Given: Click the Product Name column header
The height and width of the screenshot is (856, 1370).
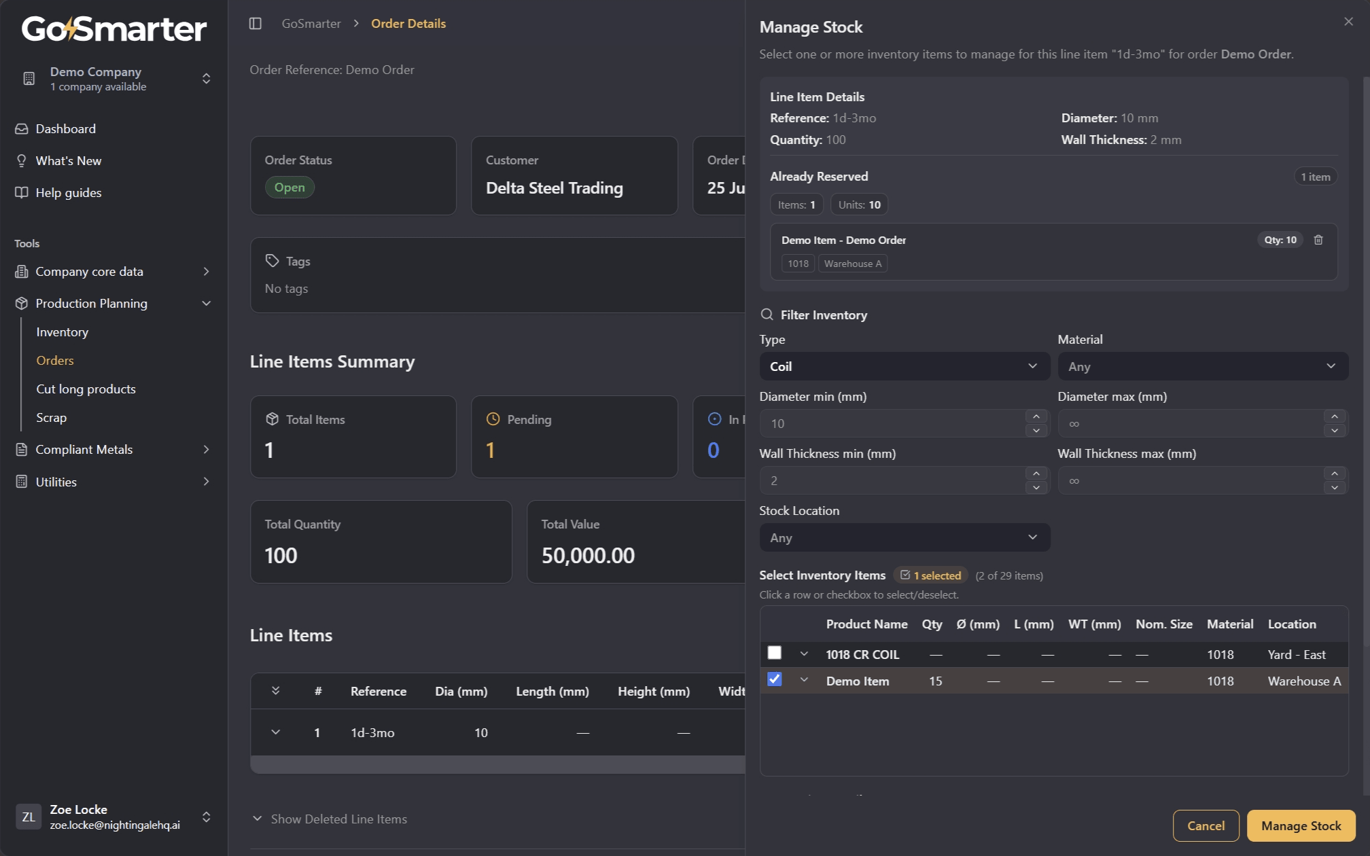Looking at the screenshot, I should pos(866,624).
